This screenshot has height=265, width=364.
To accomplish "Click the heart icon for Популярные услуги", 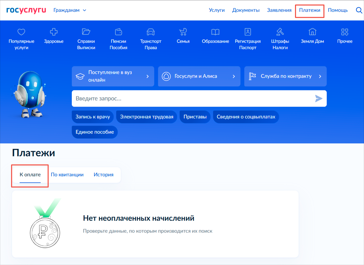I will coord(21,32).
